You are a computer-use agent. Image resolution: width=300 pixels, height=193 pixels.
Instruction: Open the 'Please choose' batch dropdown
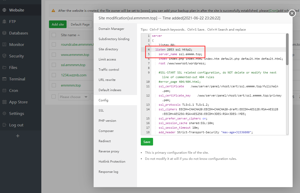pos(74,97)
